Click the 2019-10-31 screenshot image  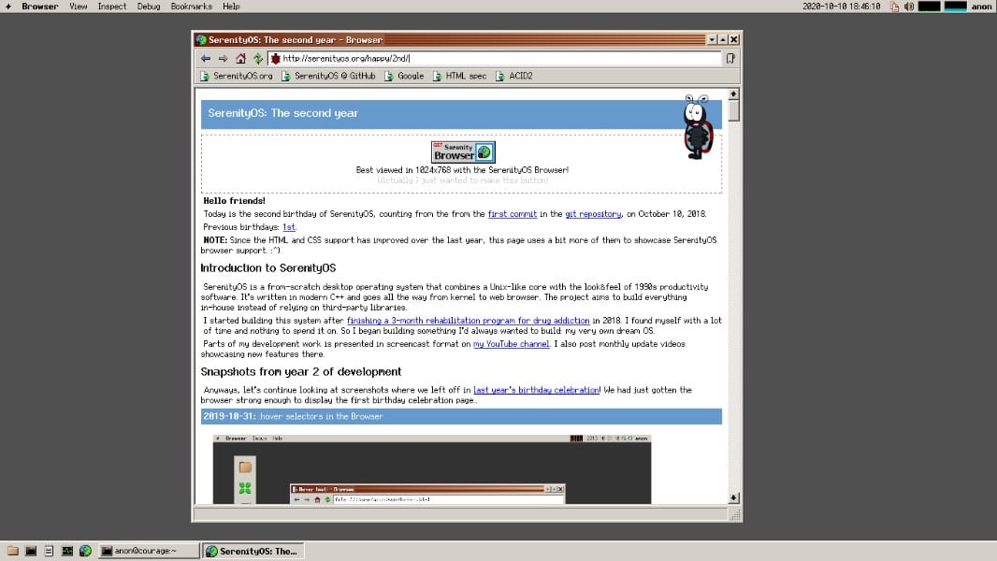(432, 468)
